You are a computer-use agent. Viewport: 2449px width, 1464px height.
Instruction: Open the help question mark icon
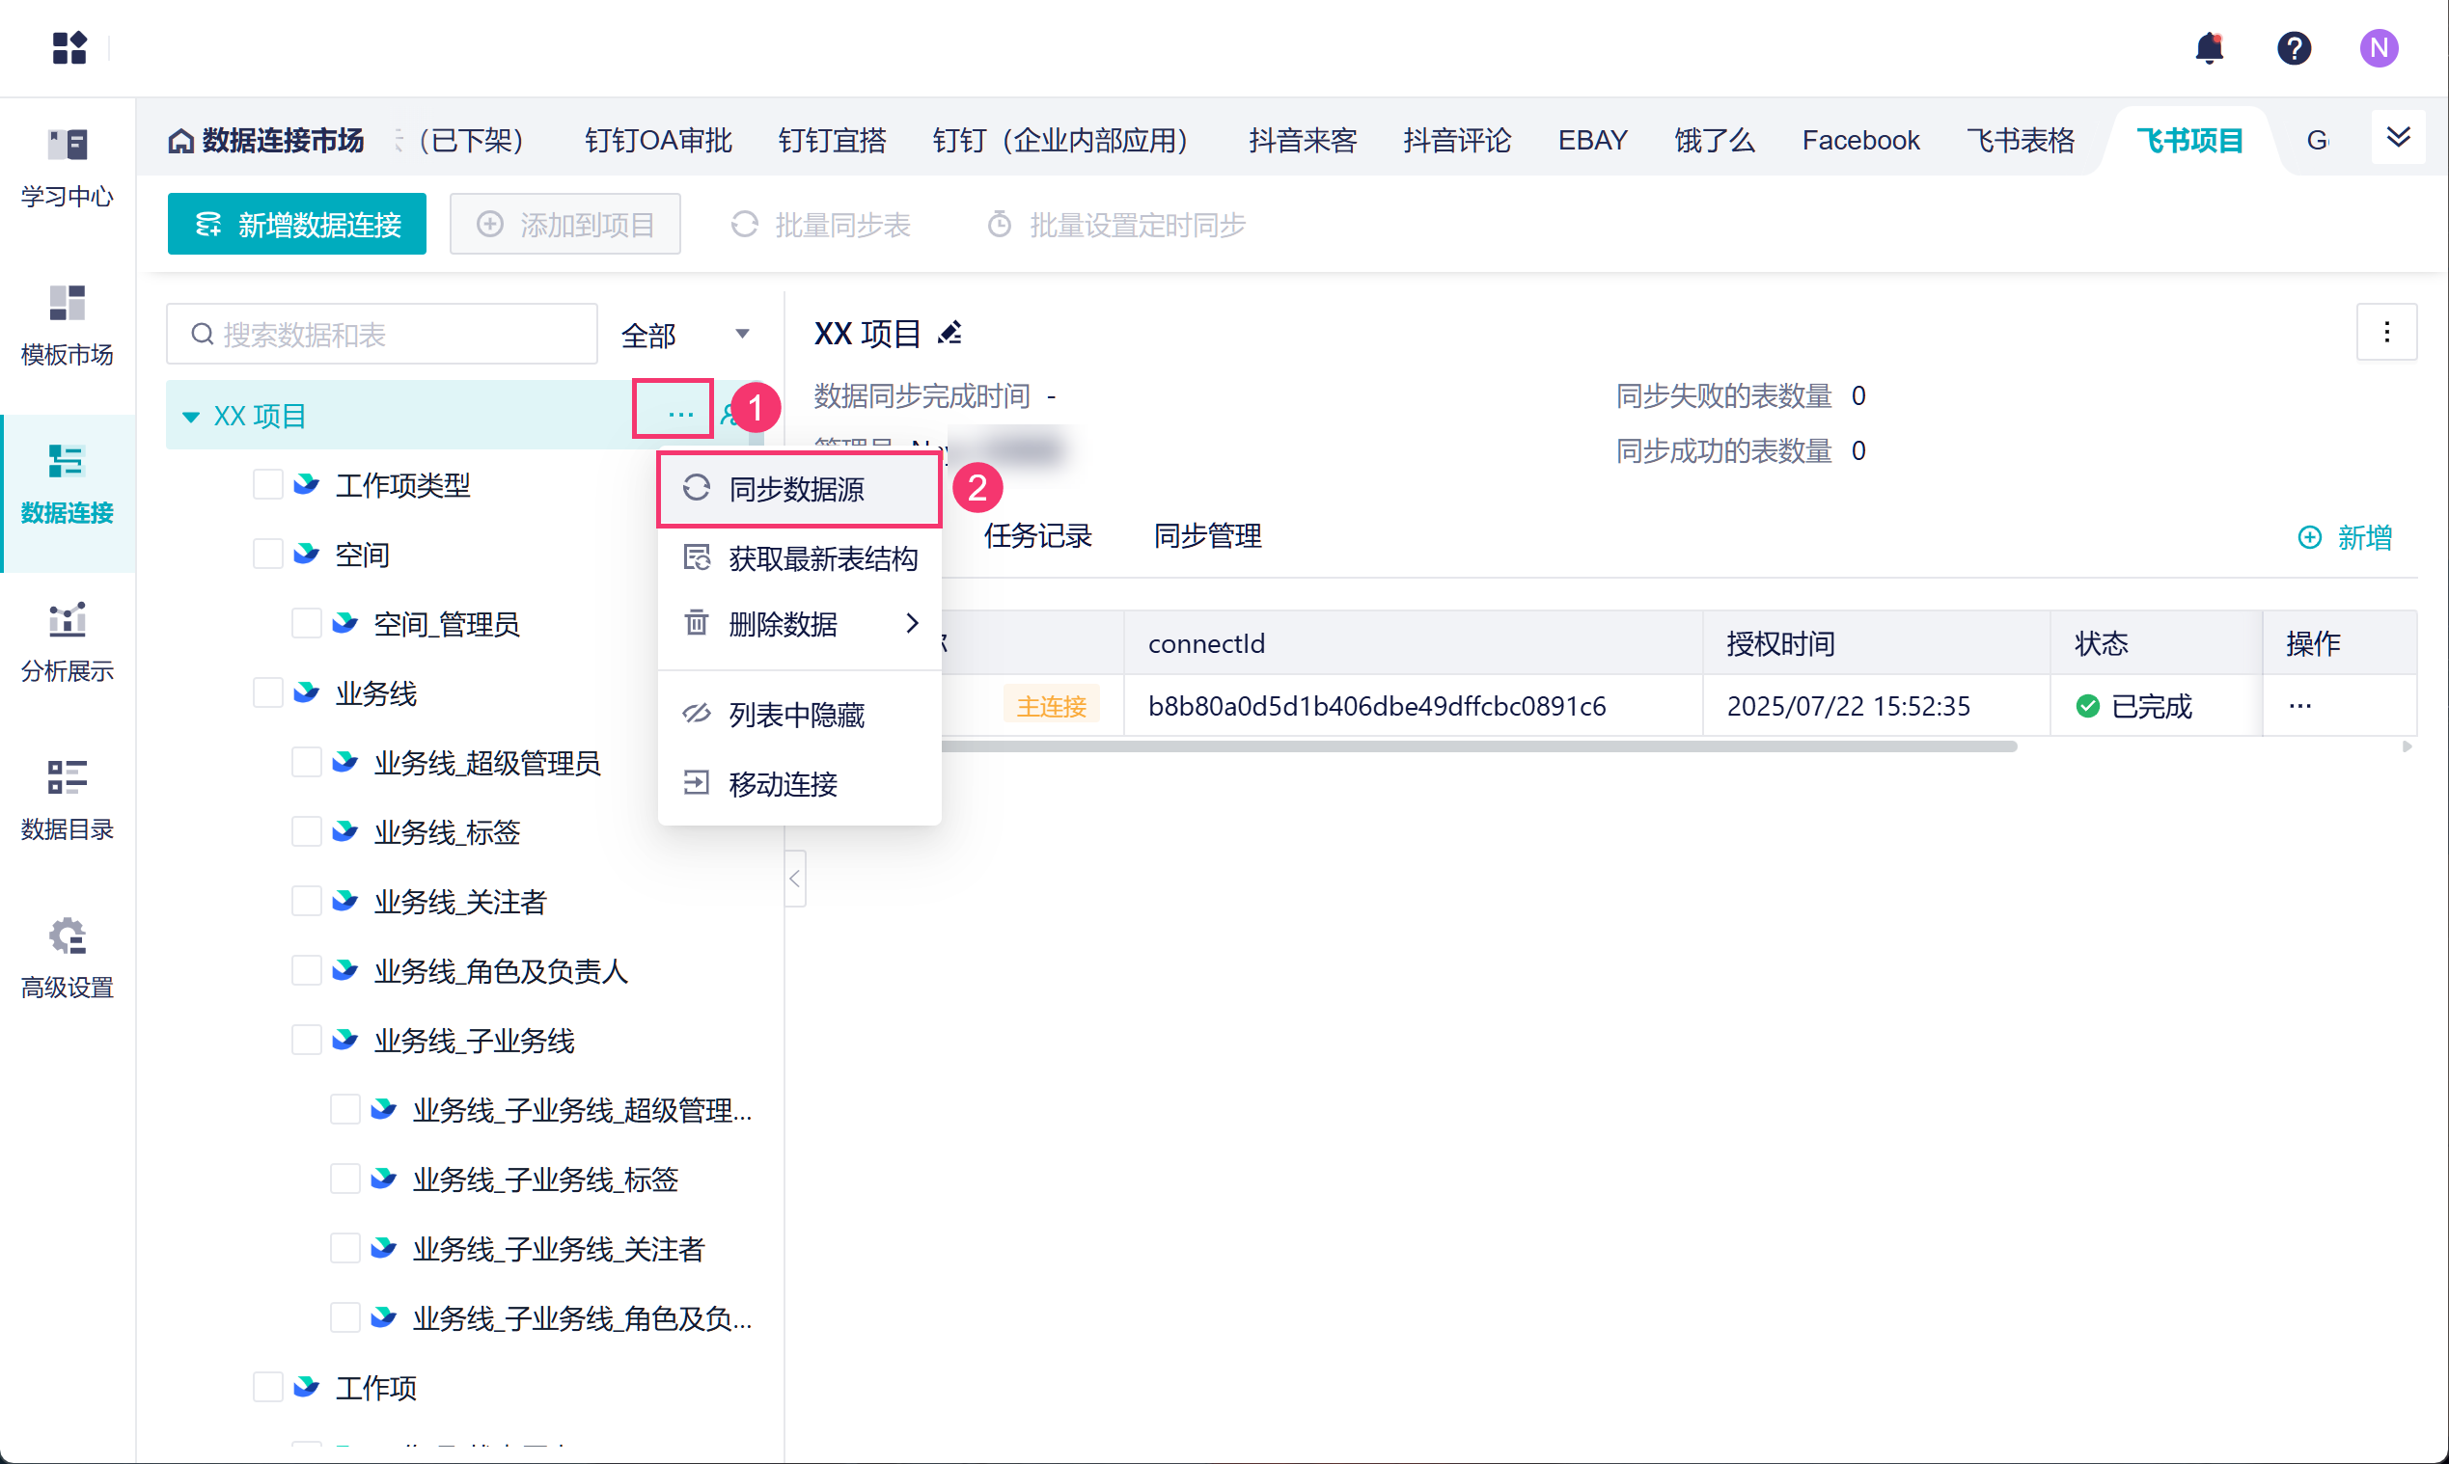coord(2293,47)
